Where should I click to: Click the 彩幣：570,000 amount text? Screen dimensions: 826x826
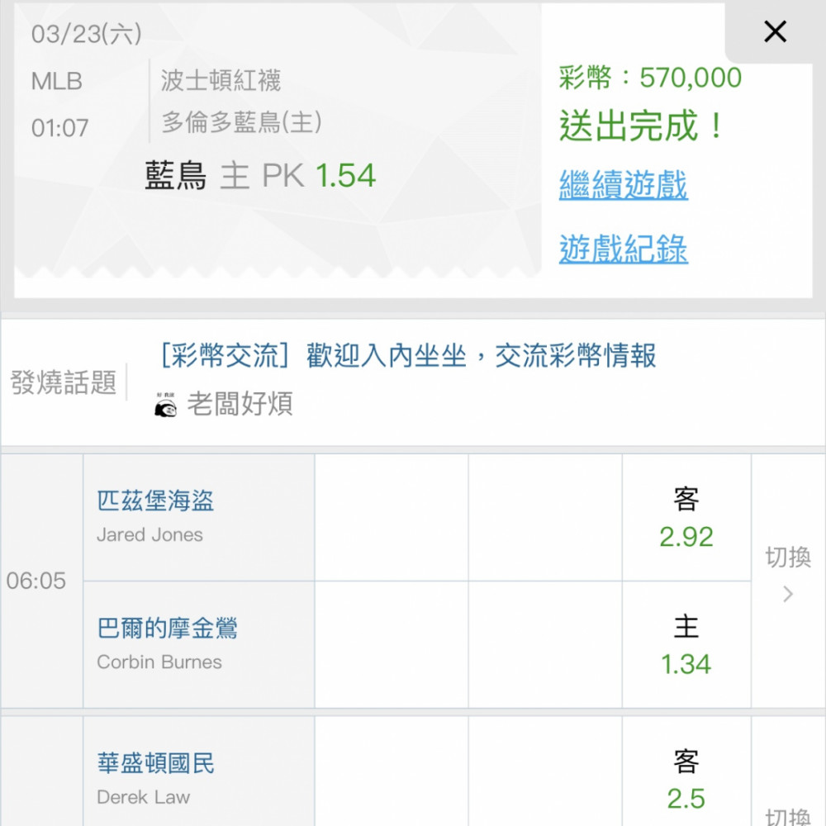(x=650, y=78)
